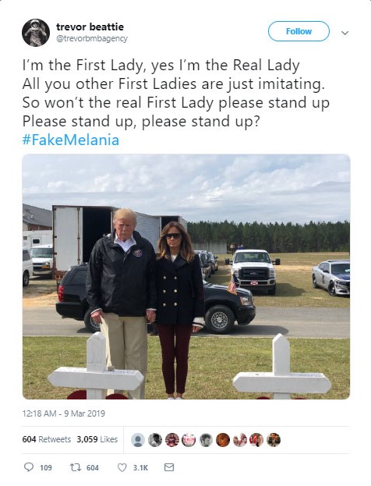Follow trevor beattie
This screenshot has width=371, height=486.
(x=299, y=31)
